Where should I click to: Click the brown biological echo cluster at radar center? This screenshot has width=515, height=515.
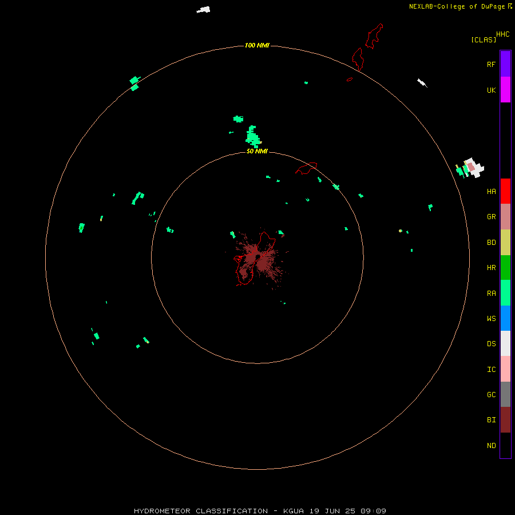[x=259, y=258]
